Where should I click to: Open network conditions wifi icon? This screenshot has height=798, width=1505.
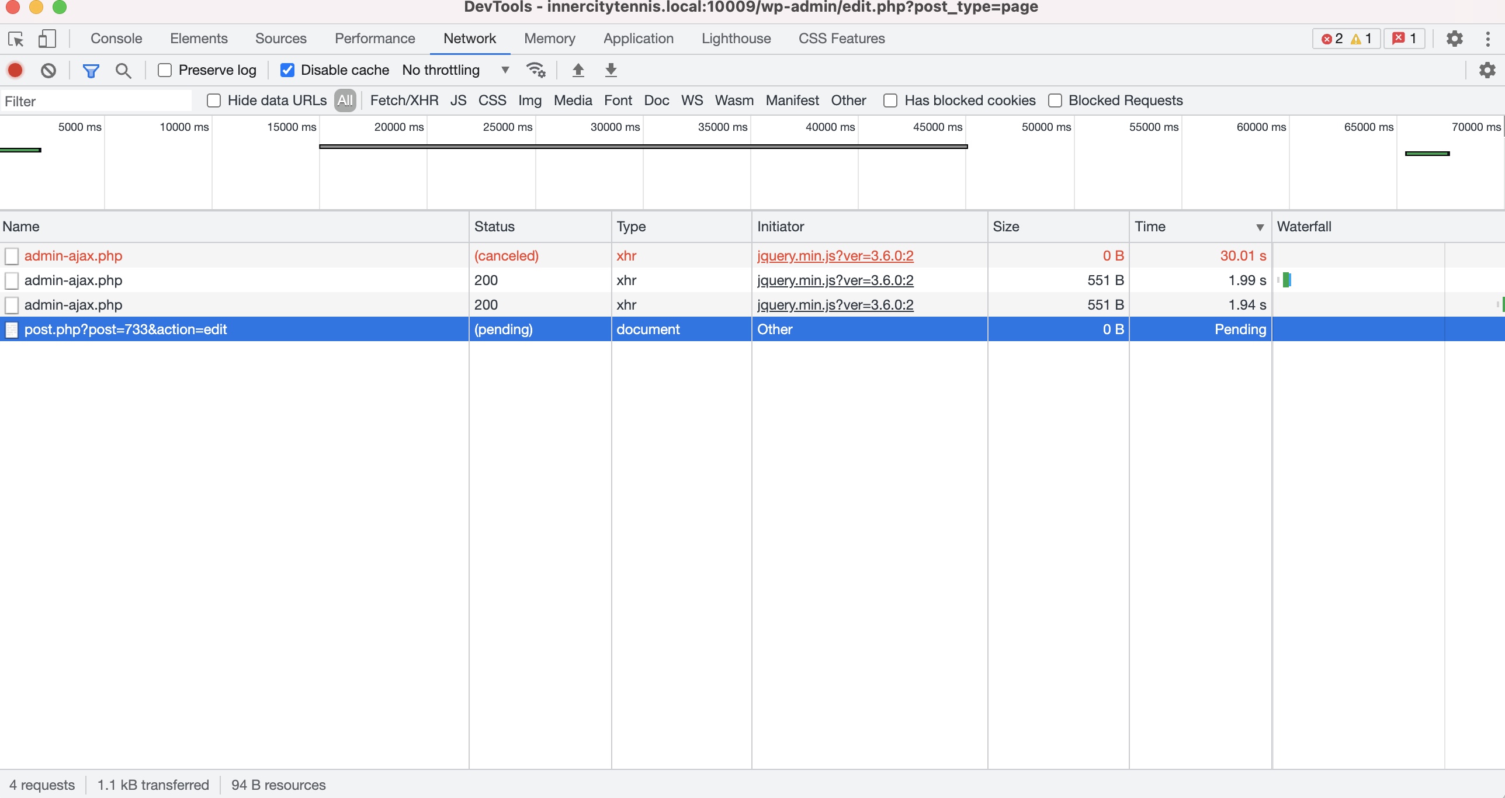[536, 70]
